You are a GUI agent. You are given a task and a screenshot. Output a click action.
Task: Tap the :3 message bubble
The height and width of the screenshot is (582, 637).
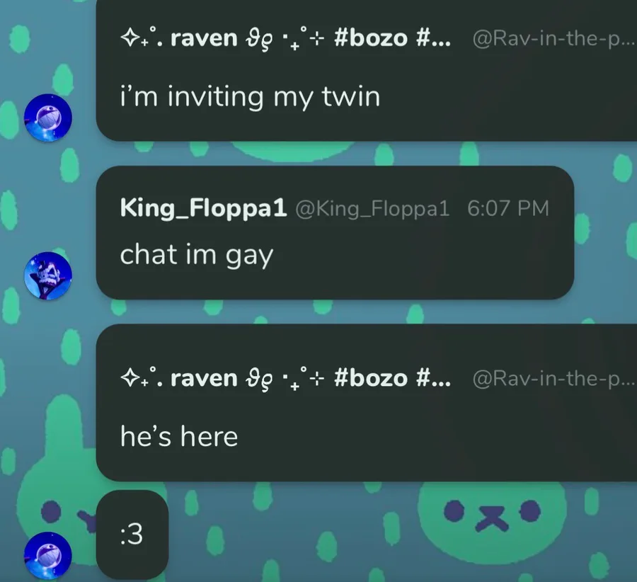[132, 535]
